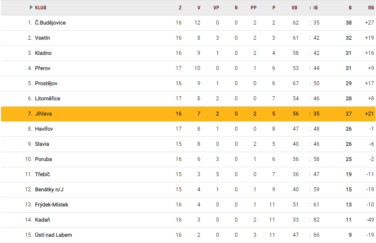Select Poruba in the standings
This screenshot has height=243, width=376.
click(x=43, y=159)
